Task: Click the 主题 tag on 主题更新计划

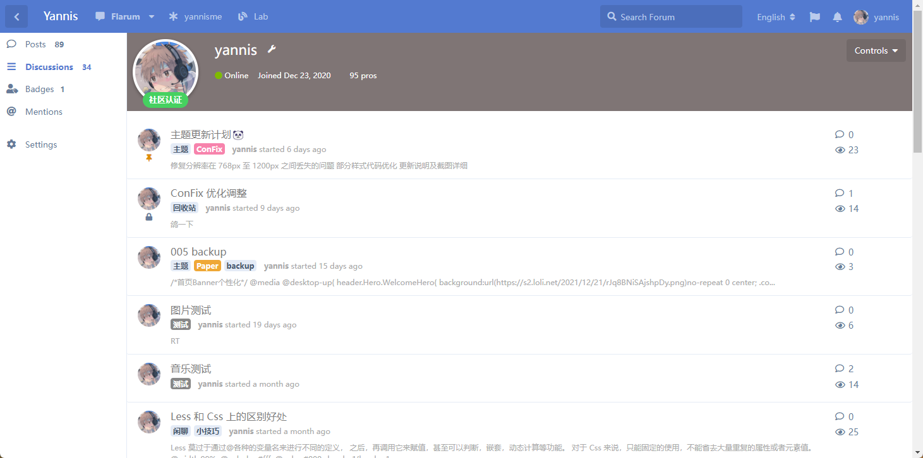Action: pyautogui.click(x=181, y=150)
